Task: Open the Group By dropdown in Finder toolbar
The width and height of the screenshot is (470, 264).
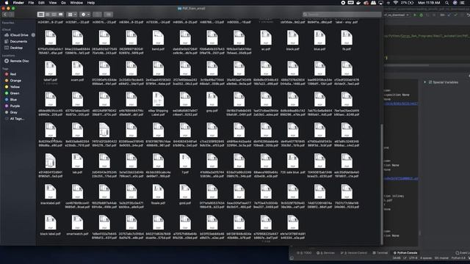Action: coord(72,15)
